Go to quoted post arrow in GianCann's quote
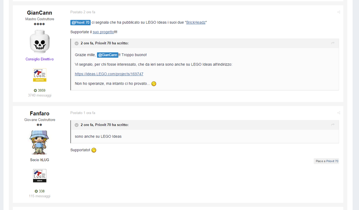 click(333, 43)
